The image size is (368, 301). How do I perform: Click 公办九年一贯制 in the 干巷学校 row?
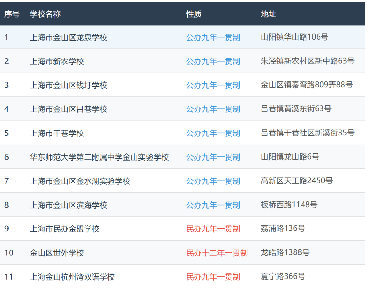[213, 133]
